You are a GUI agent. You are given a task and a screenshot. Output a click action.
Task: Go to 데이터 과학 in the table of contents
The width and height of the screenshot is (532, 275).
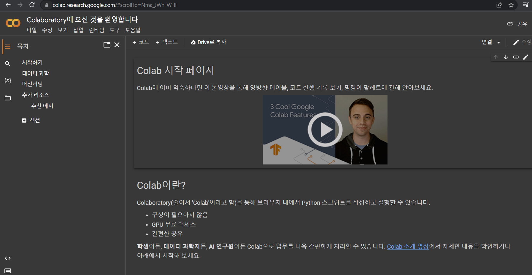[36, 73]
